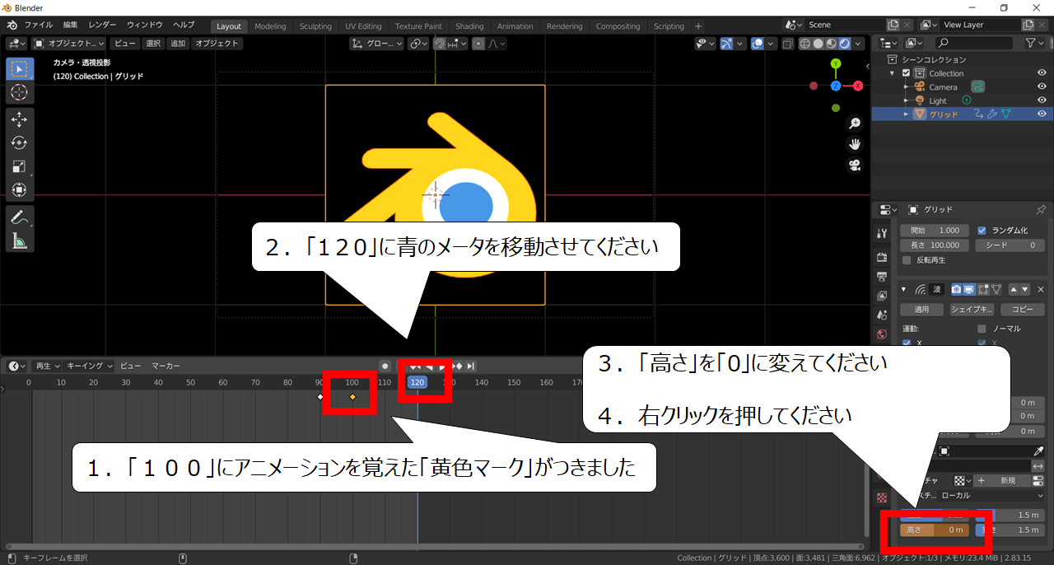Collapse the 波 modifier panel

pyautogui.click(x=905, y=289)
